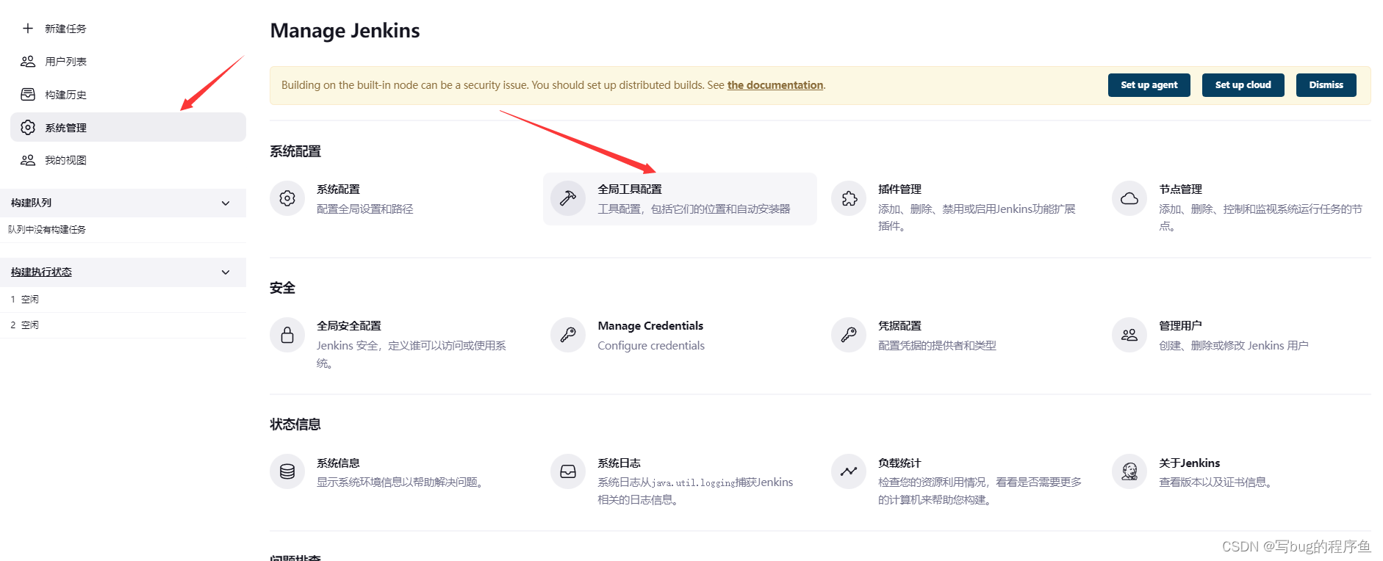The height and width of the screenshot is (561, 1383).
Task: Open the 系统配置 card title
Action: [338, 189]
